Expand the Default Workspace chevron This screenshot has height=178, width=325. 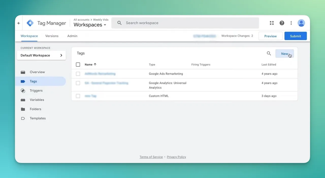(61, 55)
